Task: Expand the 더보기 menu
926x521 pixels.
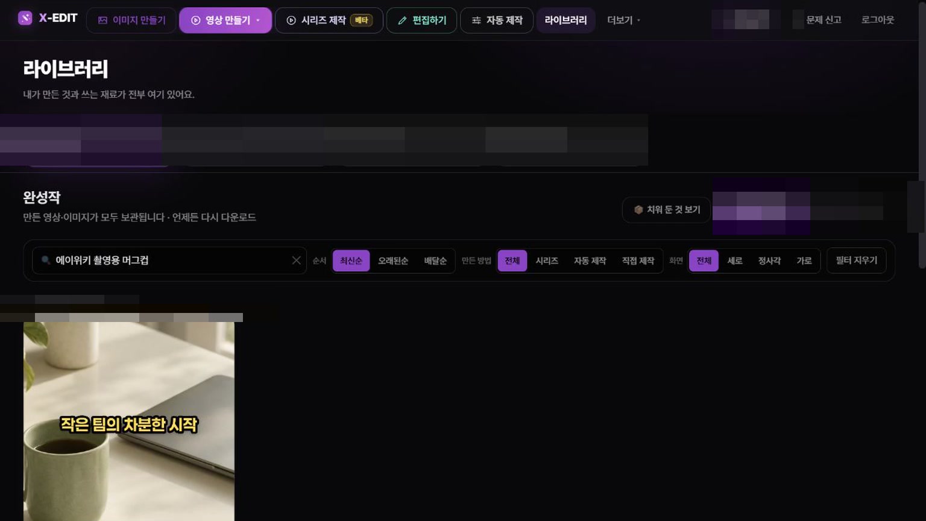Action: pyautogui.click(x=623, y=21)
